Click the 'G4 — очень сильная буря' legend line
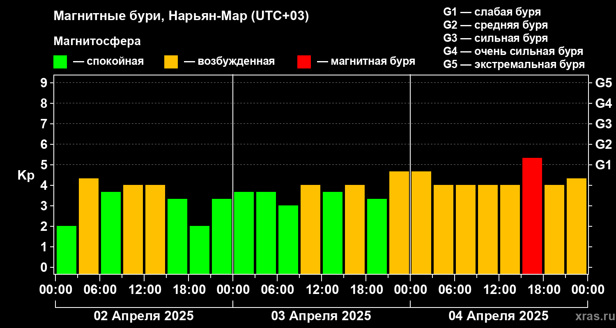Screen dimensions: 616x328 [513, 51]
